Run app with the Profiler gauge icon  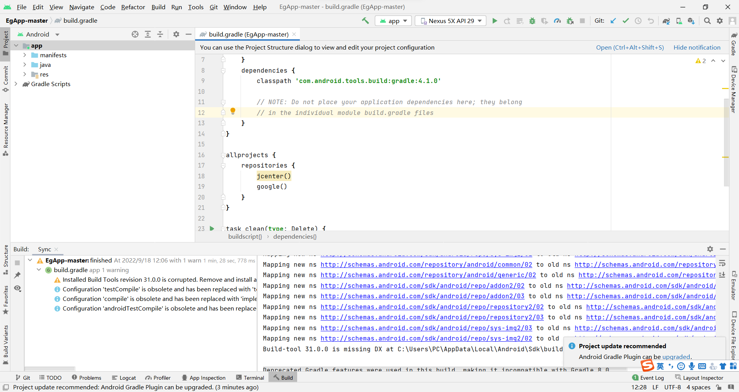click(557, 21)
